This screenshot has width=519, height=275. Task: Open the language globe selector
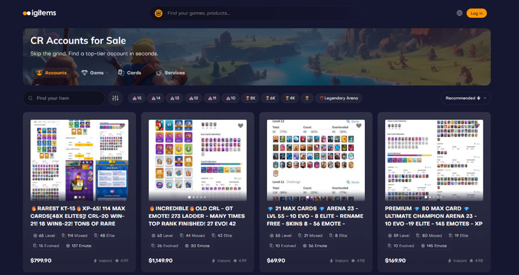(459, 13)
